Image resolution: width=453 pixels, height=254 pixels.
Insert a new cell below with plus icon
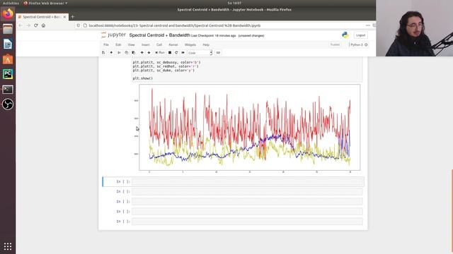tap(111, 53)
